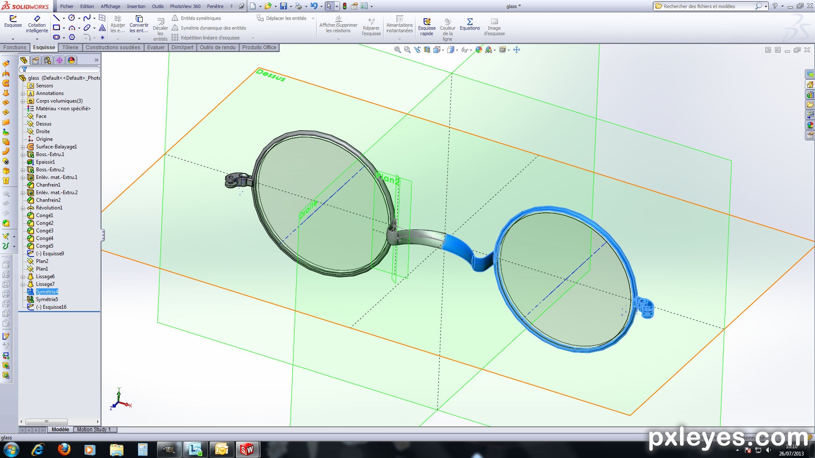Open the PropertyManager panel tab
Image resolution: width=815 pixels, height=458 pixels.
pyautogui.click(x=36, y=60)
